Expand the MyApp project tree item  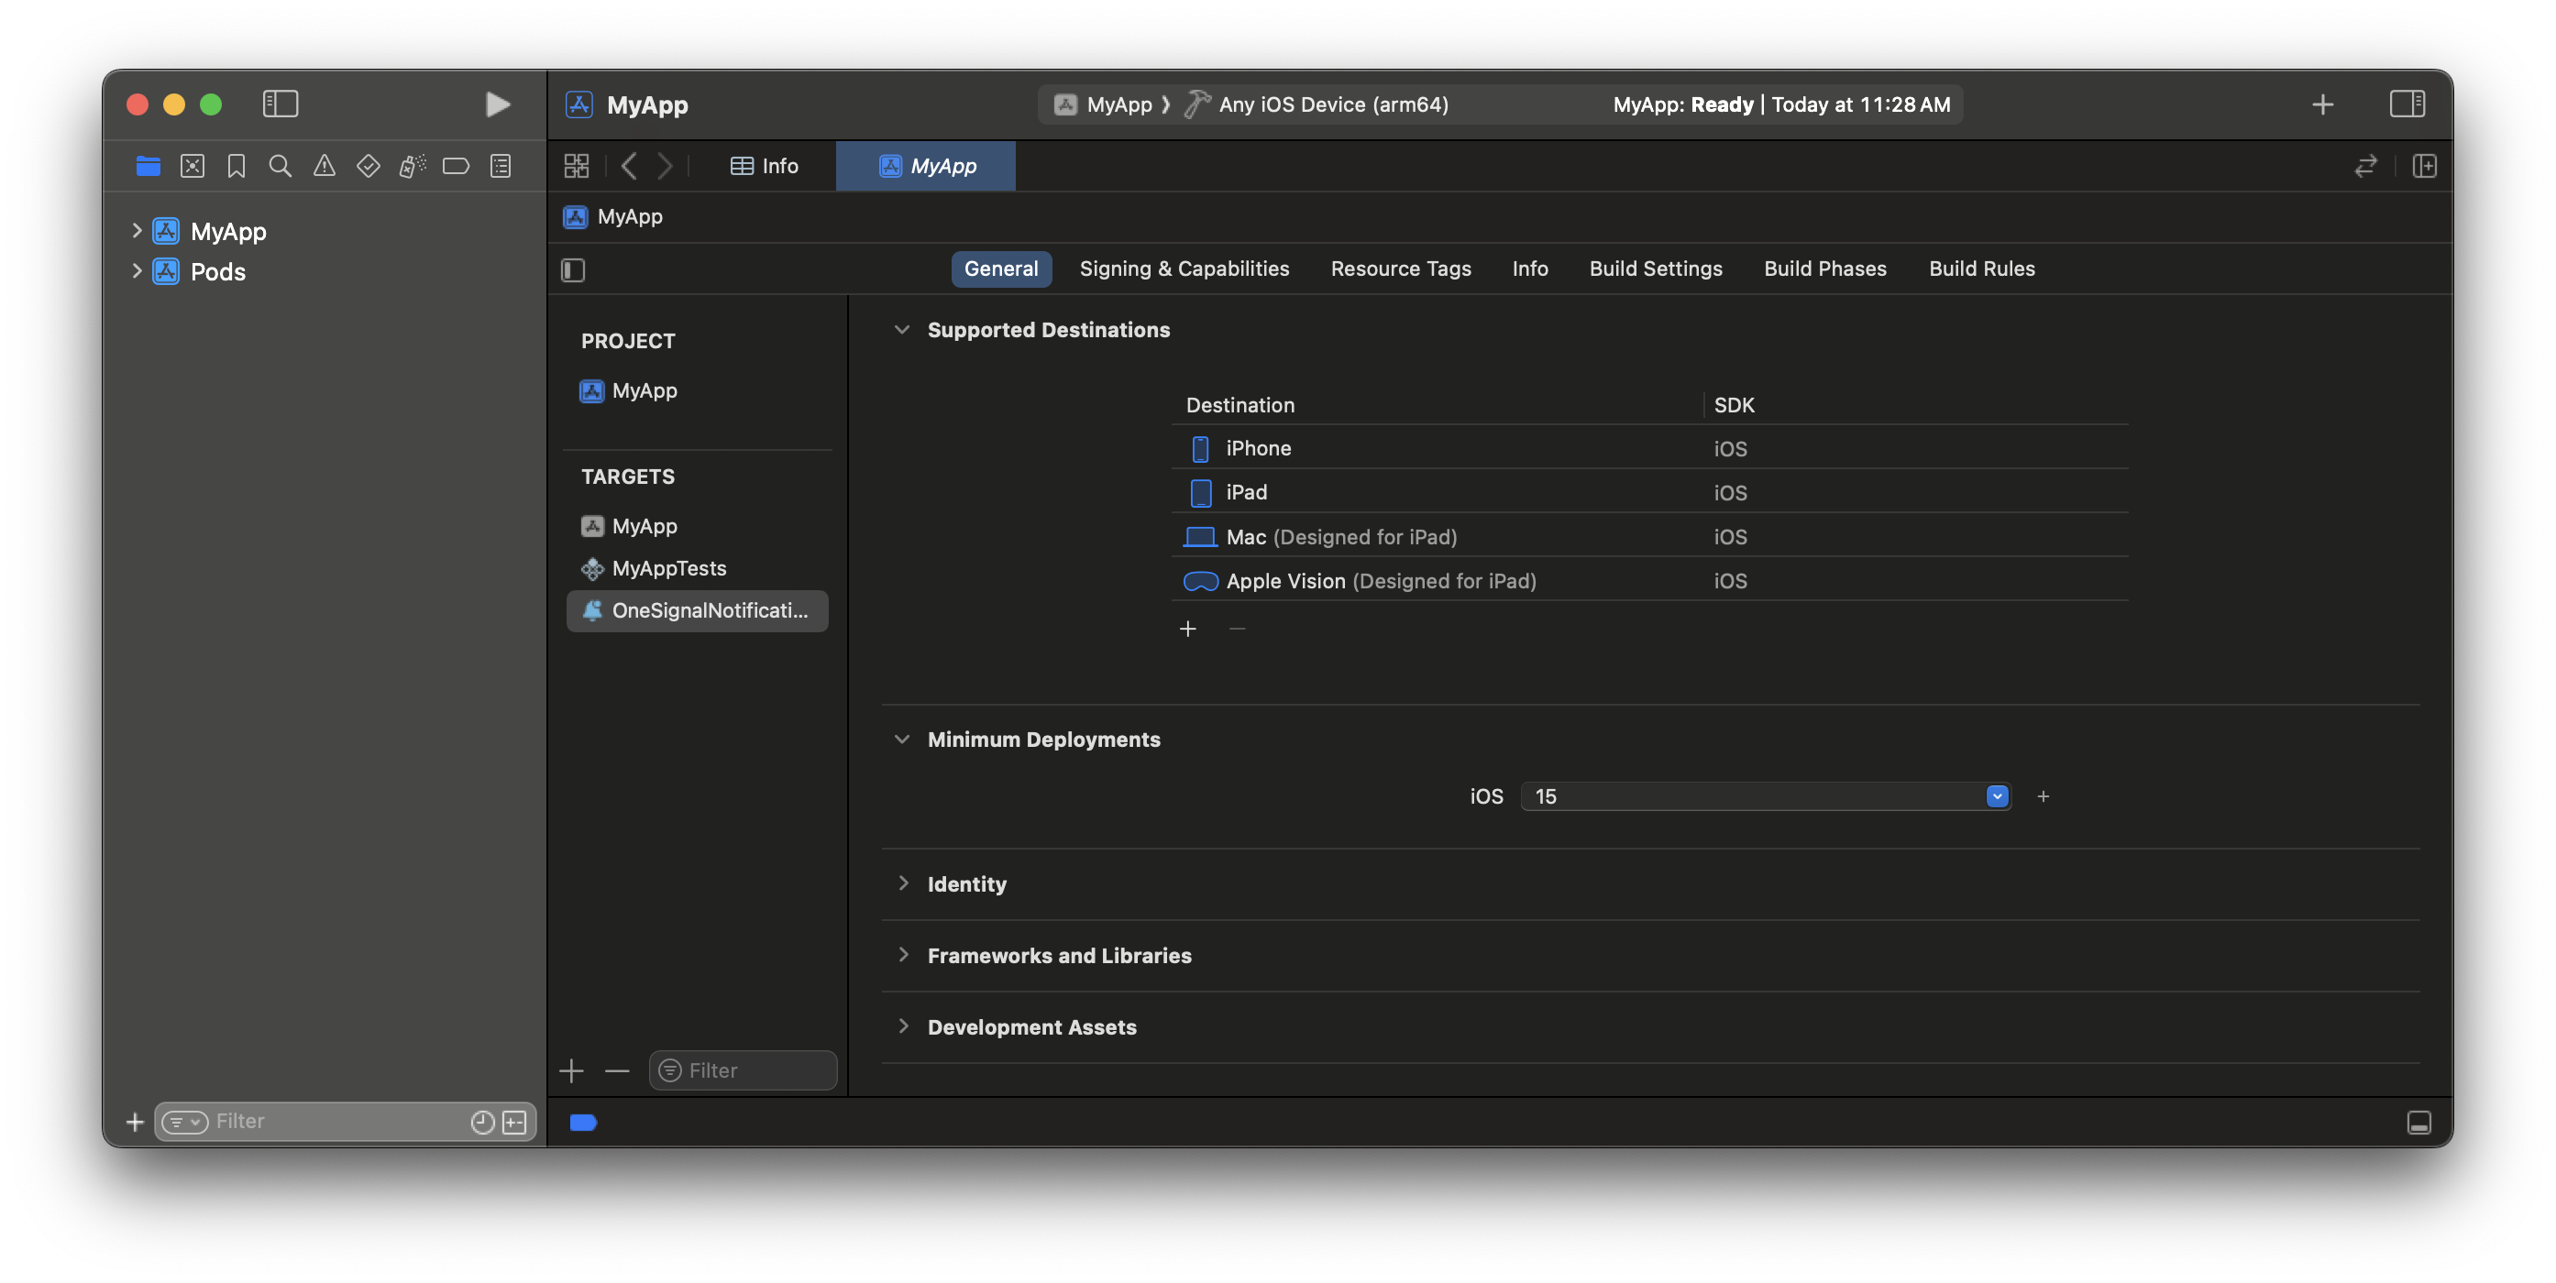click(137, 231)
